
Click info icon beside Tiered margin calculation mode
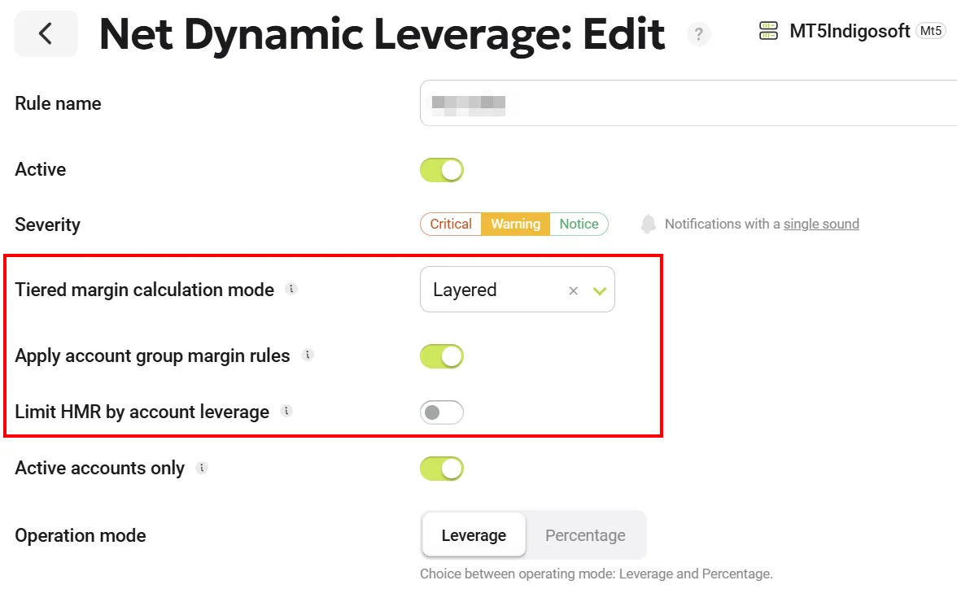click(x=291, y=289)
